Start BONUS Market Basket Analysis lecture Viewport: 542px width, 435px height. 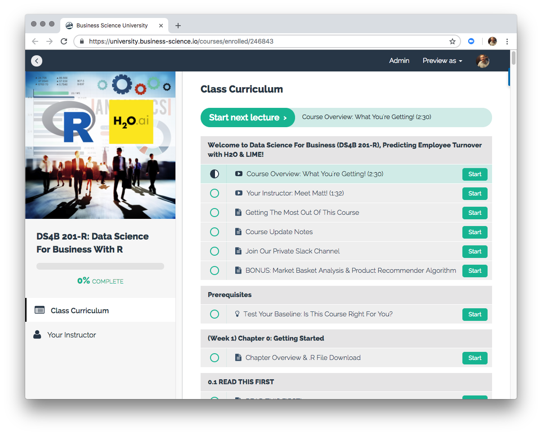(x=475, y=271)
